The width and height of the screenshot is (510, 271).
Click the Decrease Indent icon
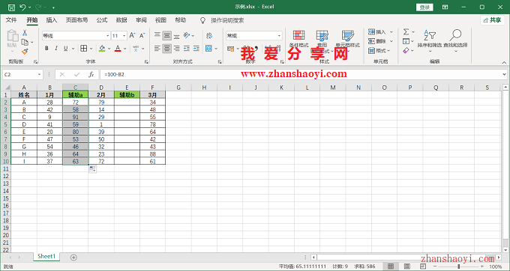[x=186, y=49]
